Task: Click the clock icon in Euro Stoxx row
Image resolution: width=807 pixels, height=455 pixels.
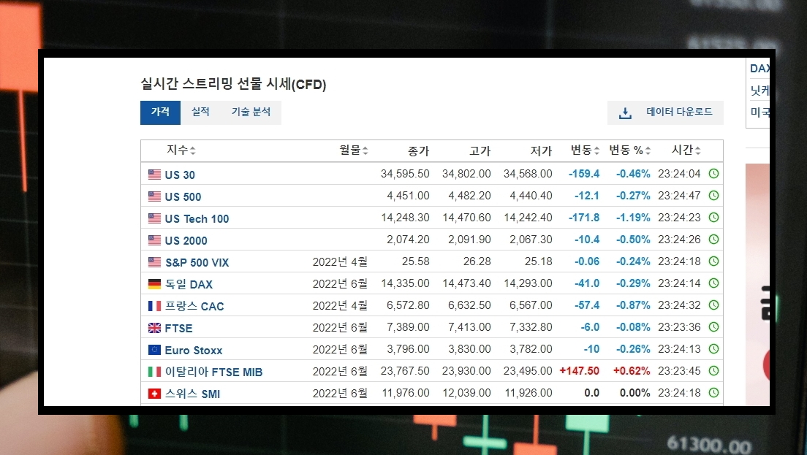Action: click(713, 348)
